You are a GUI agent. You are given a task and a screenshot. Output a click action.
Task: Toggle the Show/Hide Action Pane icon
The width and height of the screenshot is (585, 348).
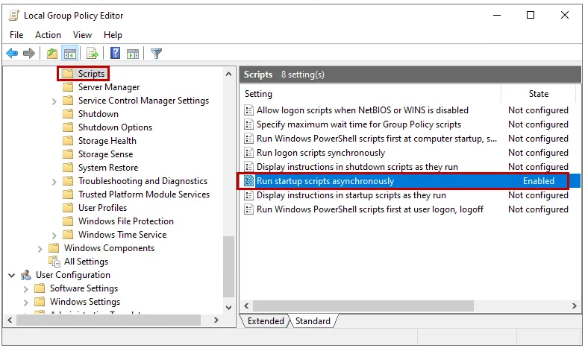(x=133, y=54)
